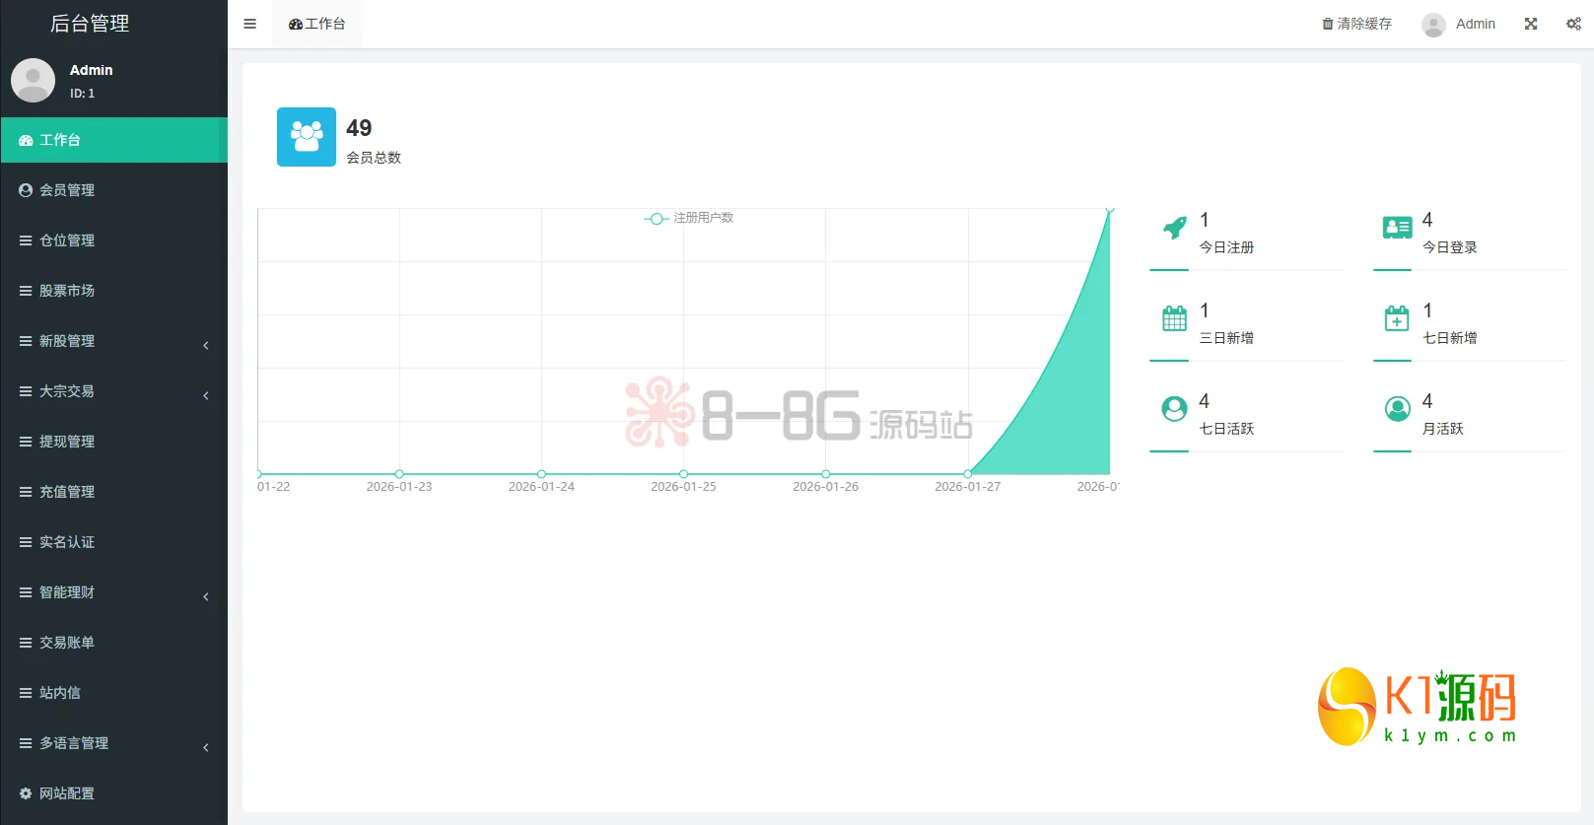This screenshot has height=825, width=1594.
Task: Click the 后台管理 title in the sidebar
Action: (90, 24)
